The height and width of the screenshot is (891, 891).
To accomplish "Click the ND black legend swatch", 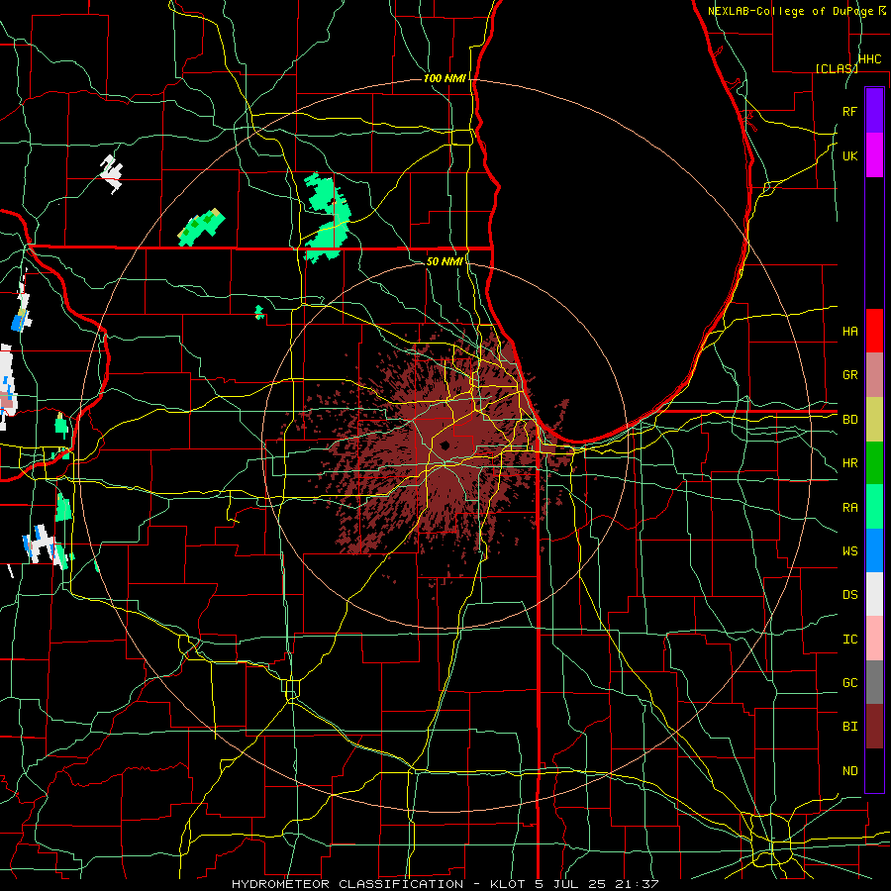I will click(x=874, y=770).
